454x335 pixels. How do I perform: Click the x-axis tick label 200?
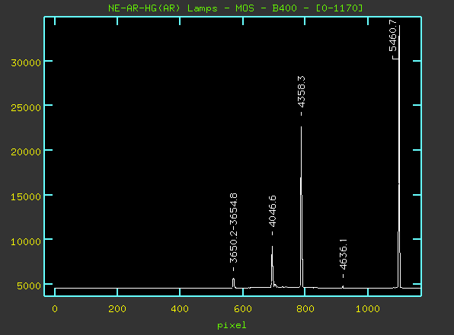coord(117,309)
